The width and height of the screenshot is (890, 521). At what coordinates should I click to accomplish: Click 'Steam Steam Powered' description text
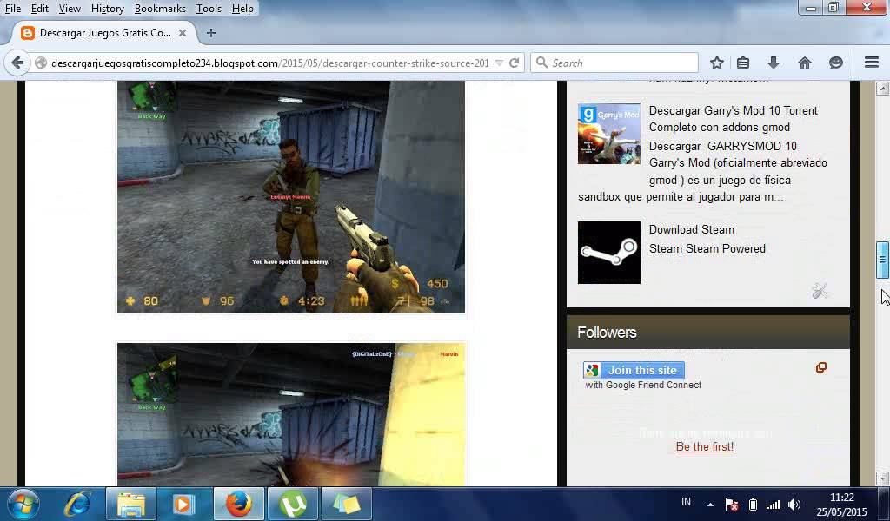pyautogui.click(x=707, y=248)
